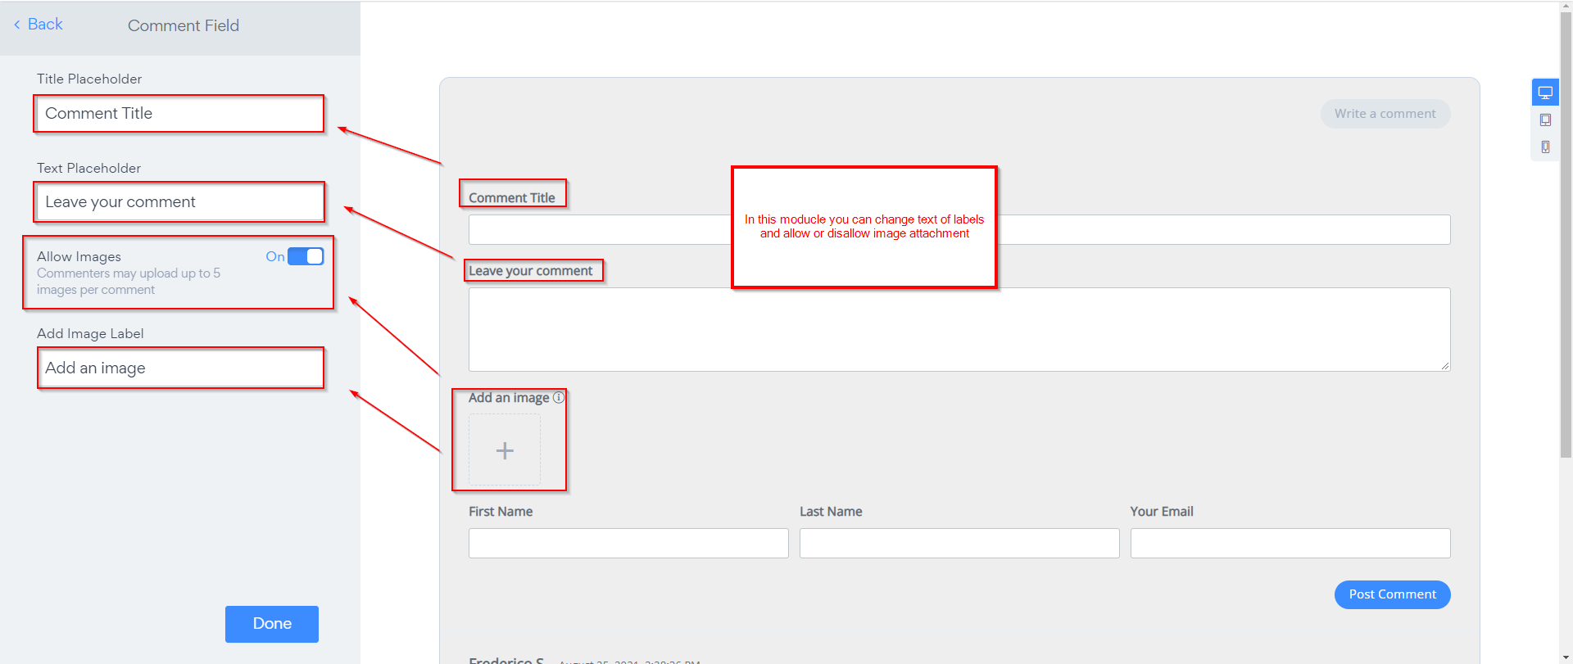Screen dimensions: 1573x664
Task: Switch to tablet preview icon
Action: (x=1545, y=120)
